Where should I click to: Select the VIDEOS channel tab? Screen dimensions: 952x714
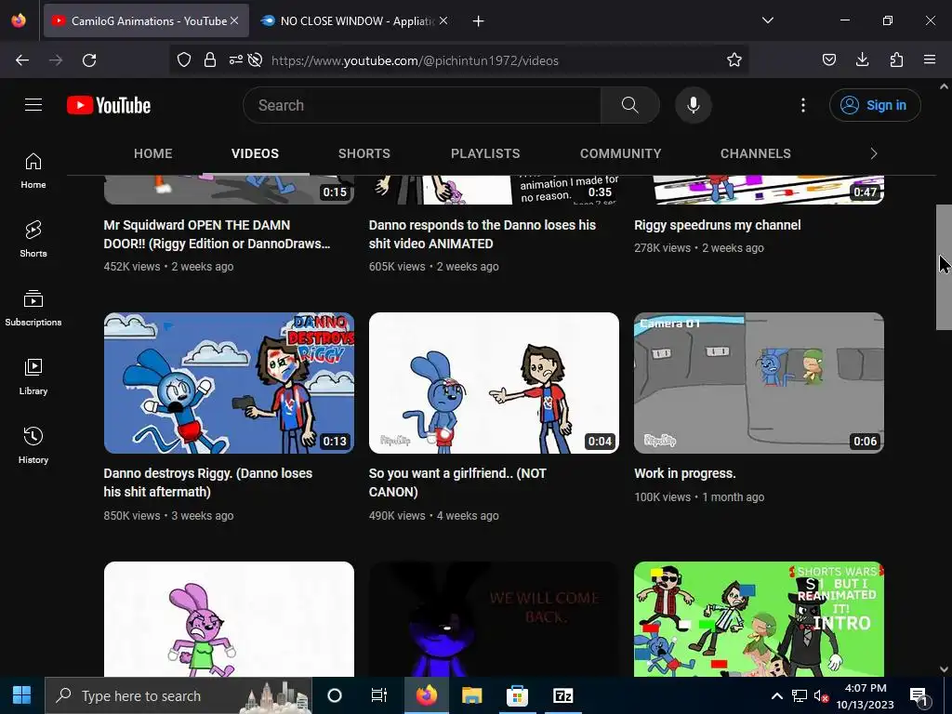(x=255, y=153)
